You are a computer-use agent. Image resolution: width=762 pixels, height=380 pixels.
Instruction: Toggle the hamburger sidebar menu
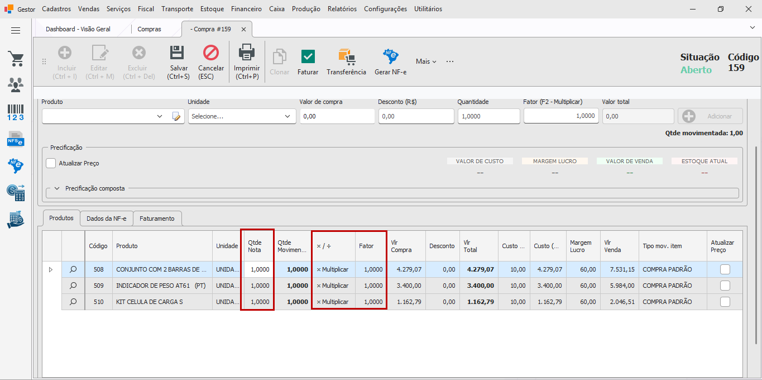tap(16, 31)
